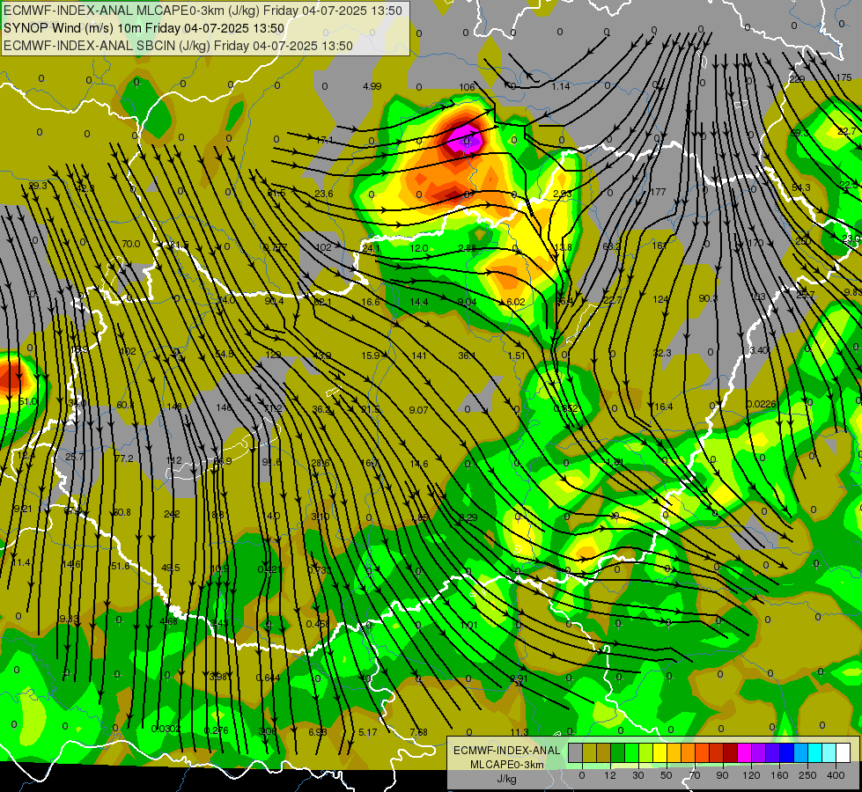Click the '1.51' value on the map
This screenshot has height=792, width=862.
click(x=516, y=356)
